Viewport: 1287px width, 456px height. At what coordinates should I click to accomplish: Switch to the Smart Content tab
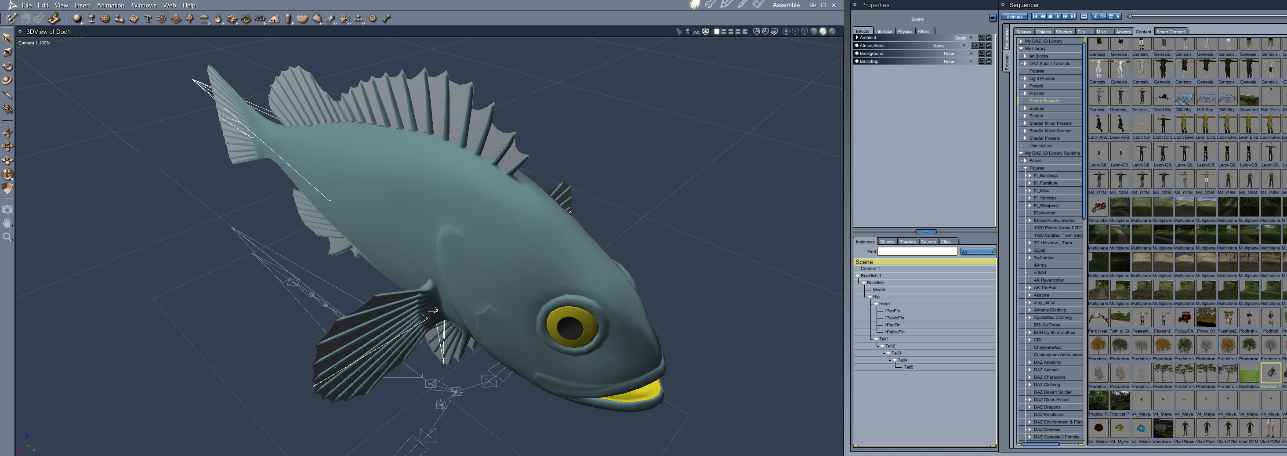point(1170,32)
